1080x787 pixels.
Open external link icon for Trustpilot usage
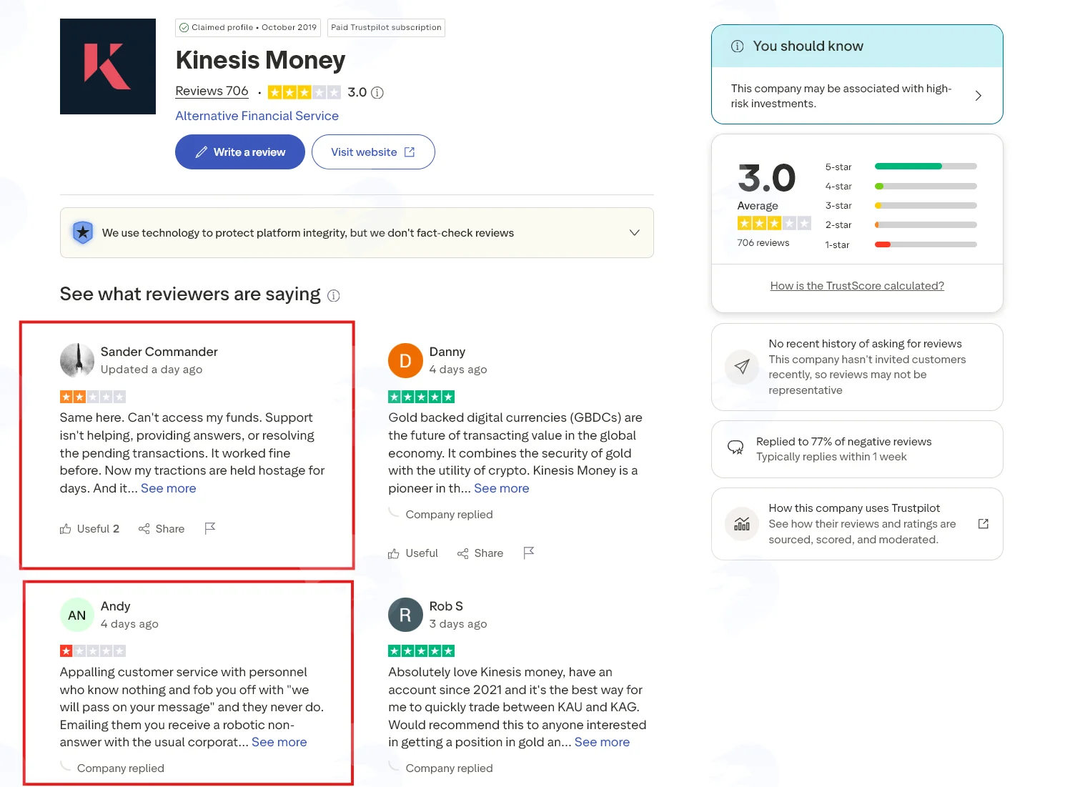(984, 524)
